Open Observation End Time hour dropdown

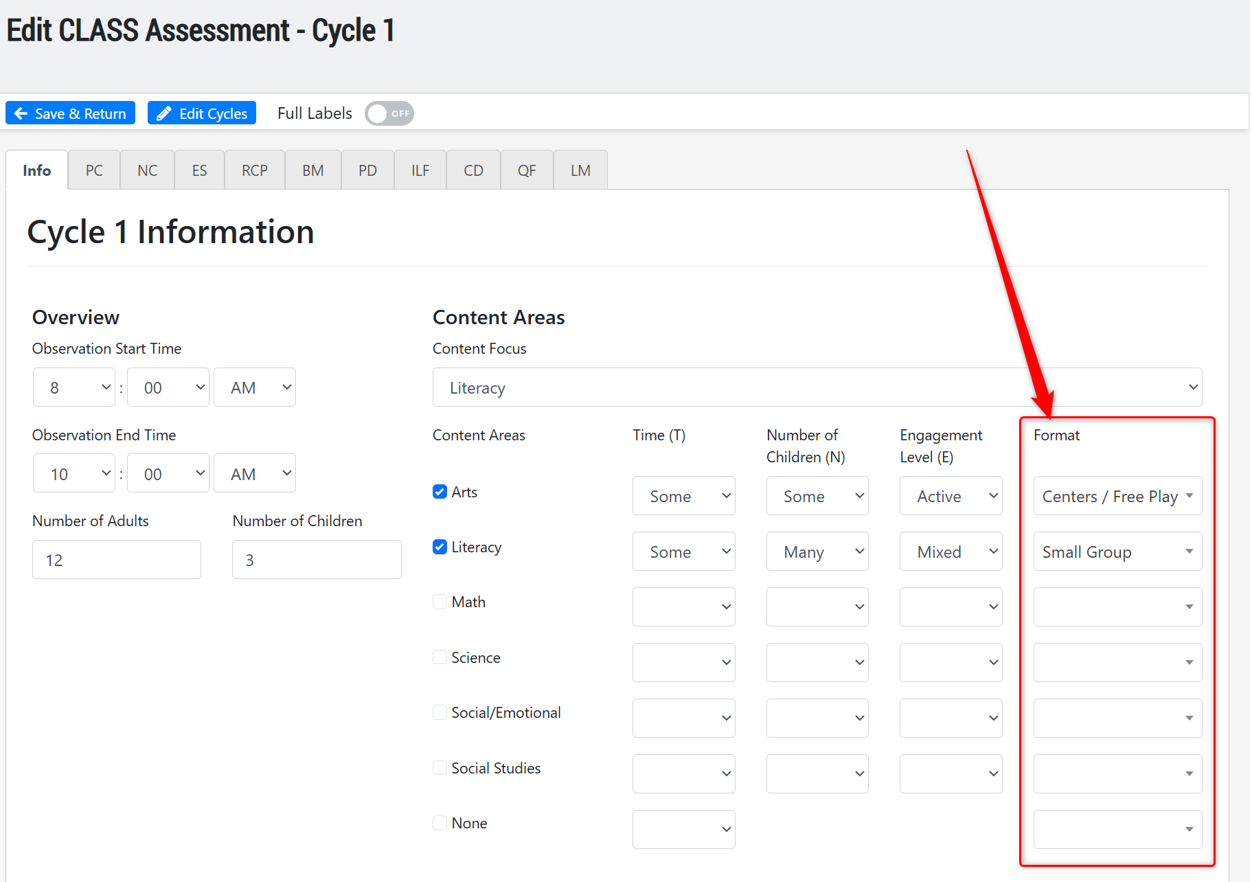coord(74,473)
